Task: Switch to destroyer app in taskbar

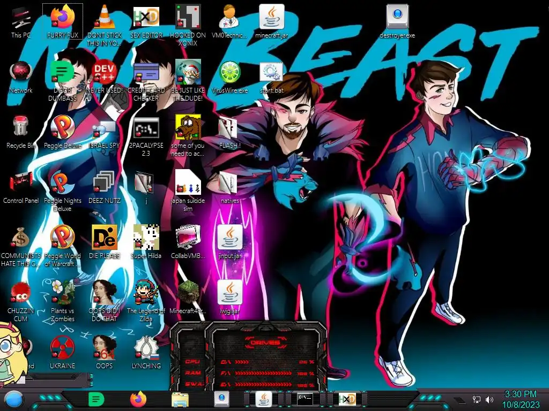Action: pyautogui.click(x=221, y=399)
